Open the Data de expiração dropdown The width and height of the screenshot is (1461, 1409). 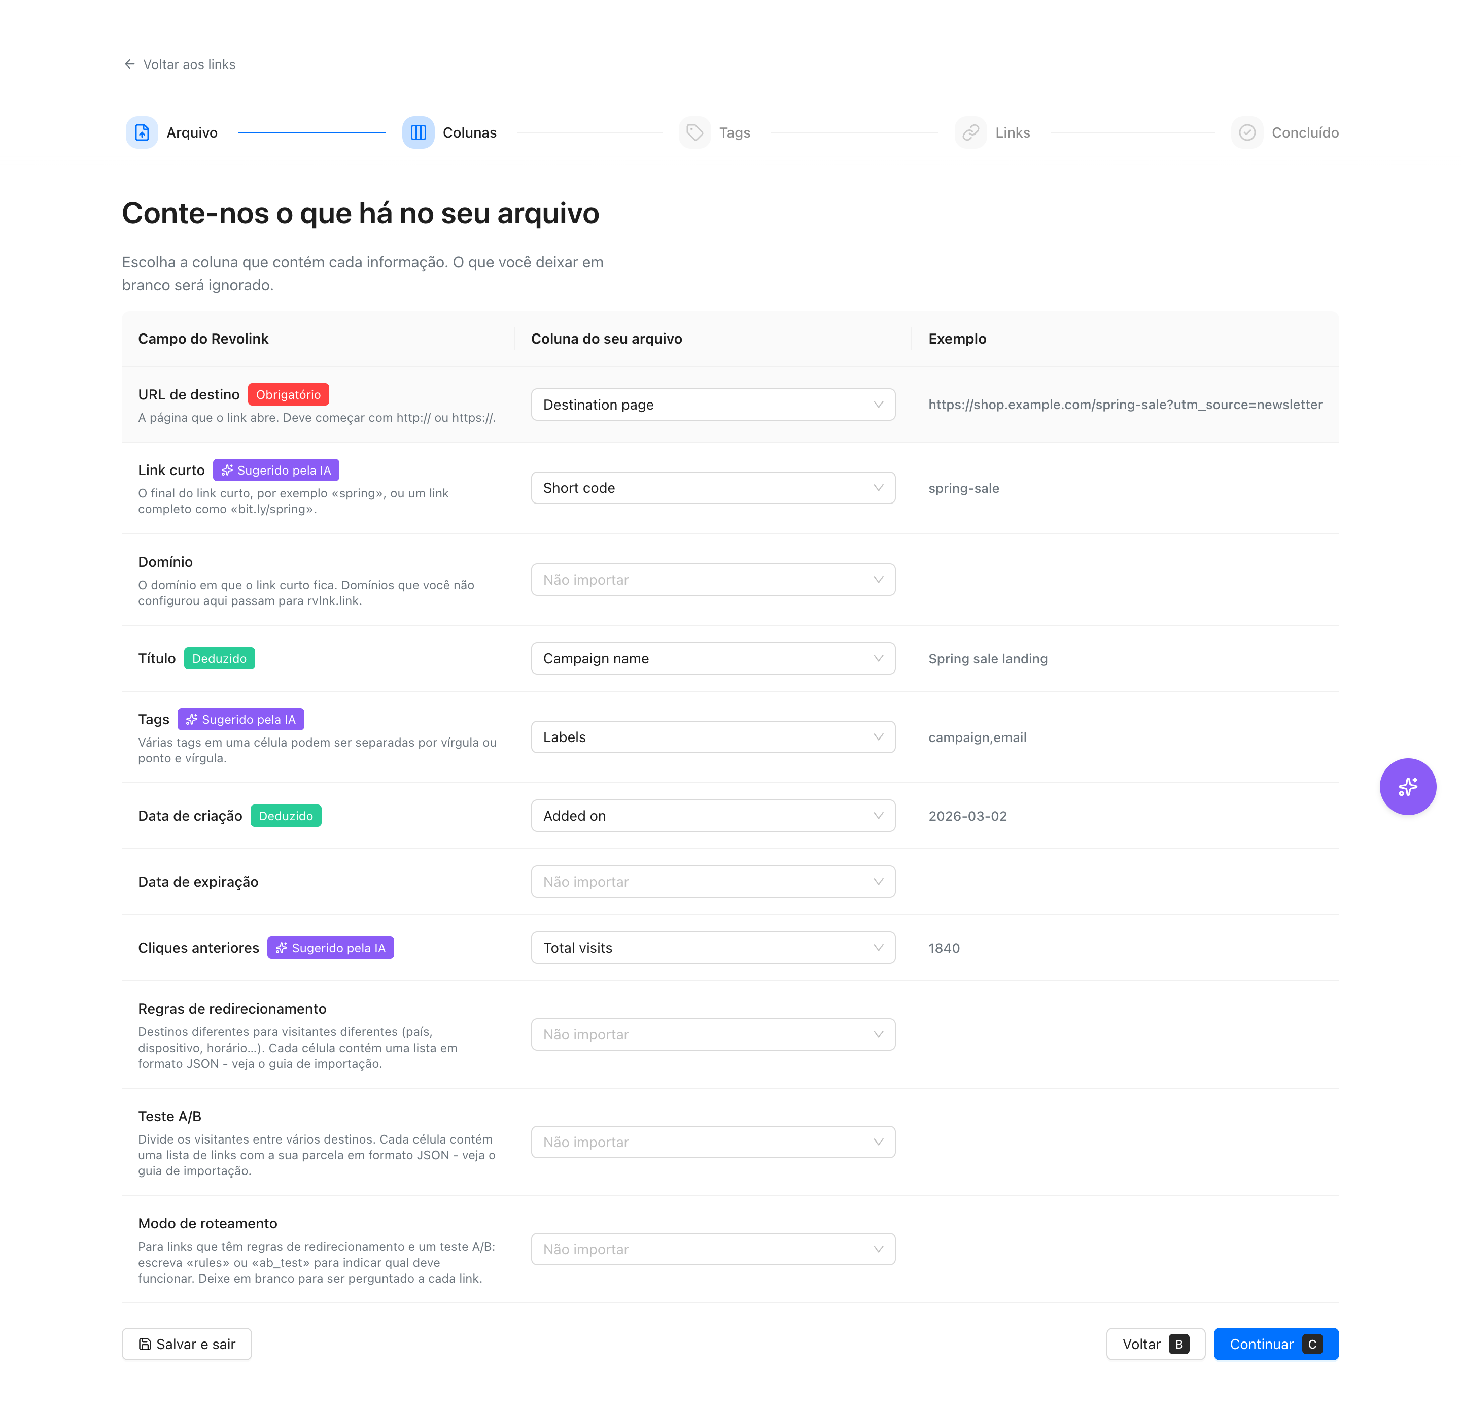pyautogui.click(x=713, y=882)
